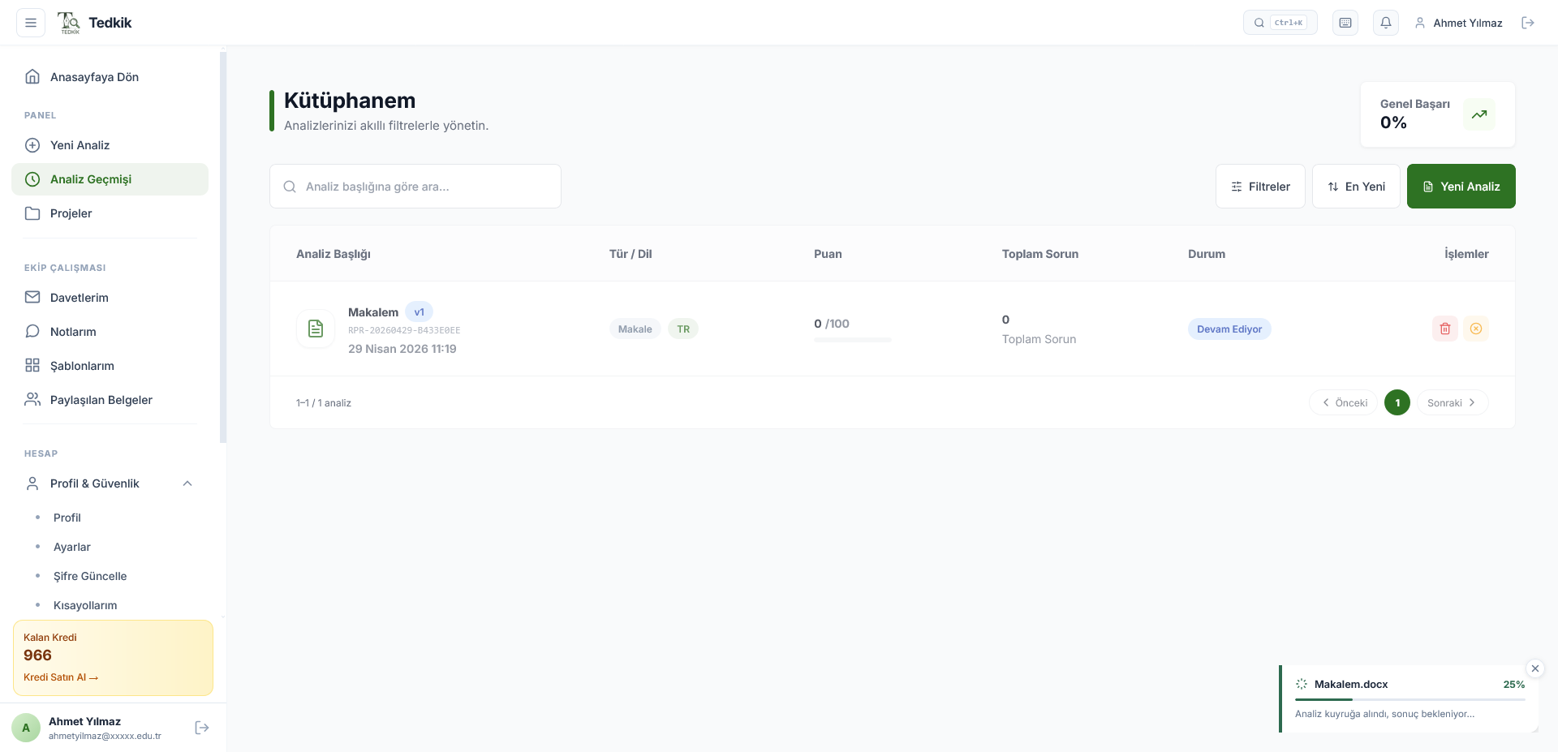This screenshot has width=1558, height=752.
Task: Cancel the Makalem analysis with orange icon
Action: tap(1476, 329)
